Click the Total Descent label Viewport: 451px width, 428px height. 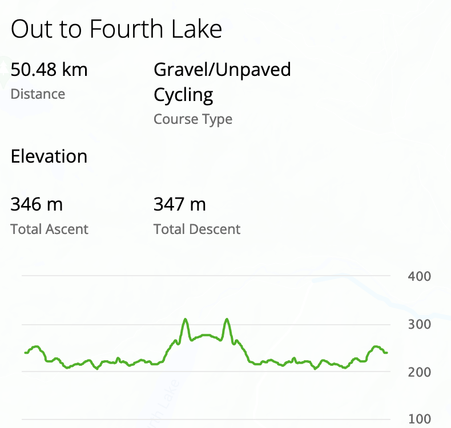coord(197,229)
